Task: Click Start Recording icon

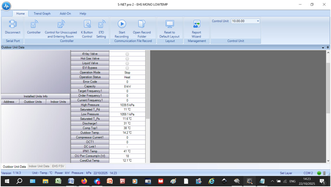Action: [x=122, y=24]
